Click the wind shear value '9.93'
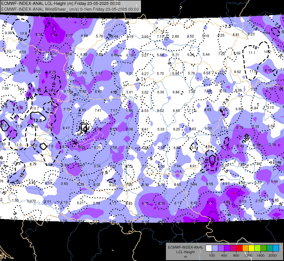Screen dimensions: 284x261 (x=37, y=72)
